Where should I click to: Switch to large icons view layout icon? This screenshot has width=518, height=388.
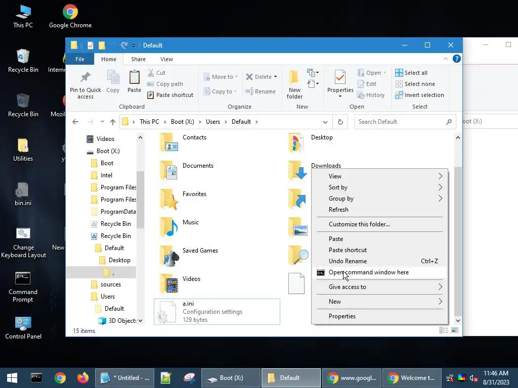tap(455, 330)
